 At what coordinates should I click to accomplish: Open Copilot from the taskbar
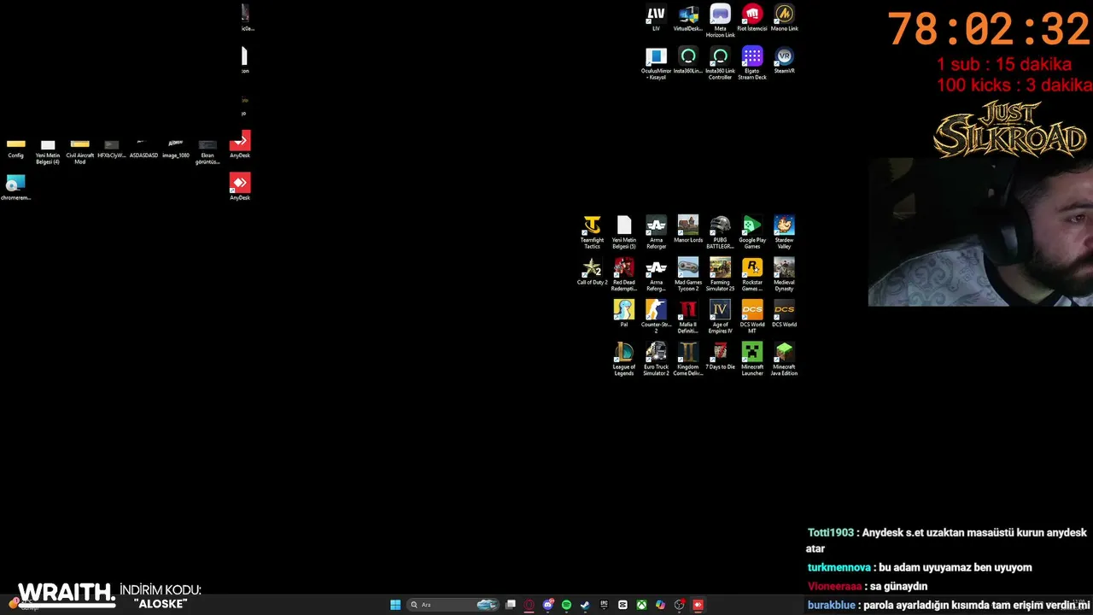(660, 605)
